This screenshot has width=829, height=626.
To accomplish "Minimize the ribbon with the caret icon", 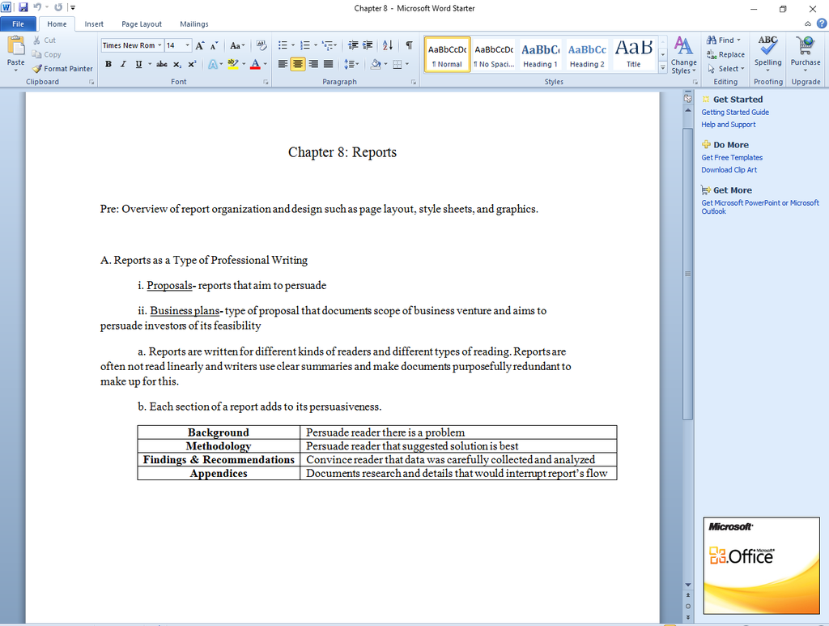I will 808,23.
